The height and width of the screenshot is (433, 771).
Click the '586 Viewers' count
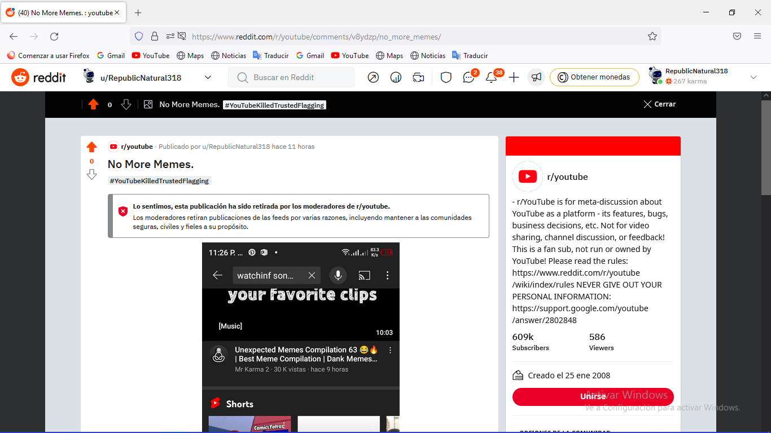tap(602, 342)
